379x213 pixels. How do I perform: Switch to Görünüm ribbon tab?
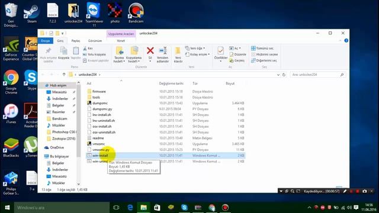click(95, 41)
